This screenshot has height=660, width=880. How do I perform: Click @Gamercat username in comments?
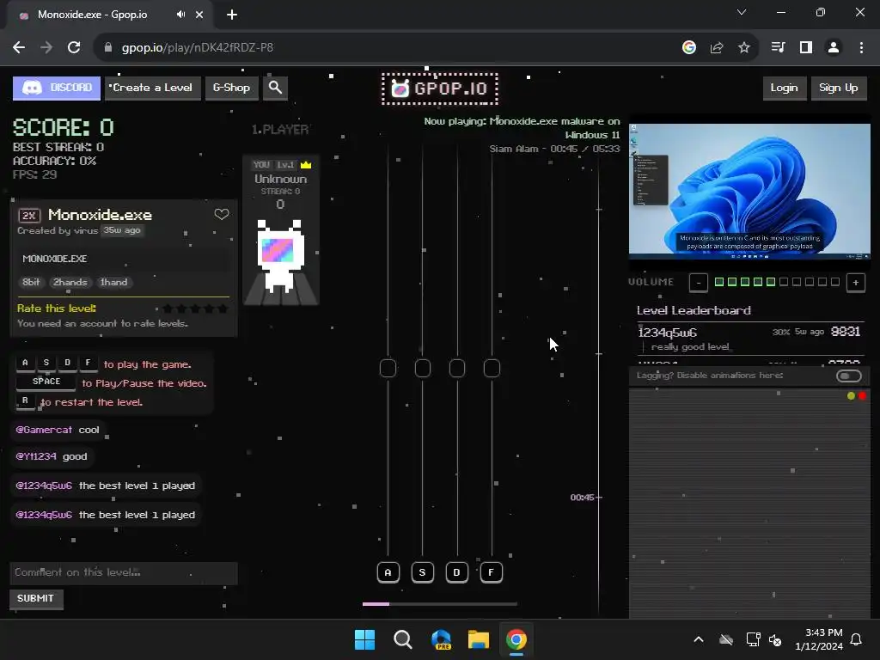(44, 430)
